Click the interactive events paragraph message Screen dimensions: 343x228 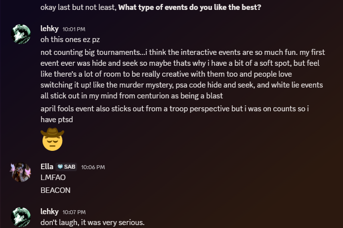tap(183, 74)
